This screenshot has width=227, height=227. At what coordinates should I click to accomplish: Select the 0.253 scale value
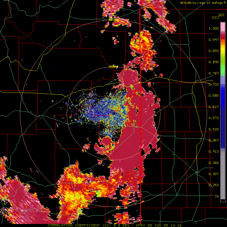click(214, 185)
